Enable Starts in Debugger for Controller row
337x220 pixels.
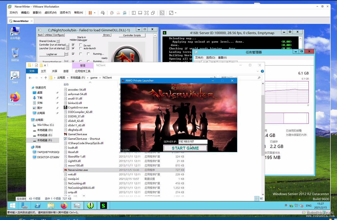coord(81,45)
